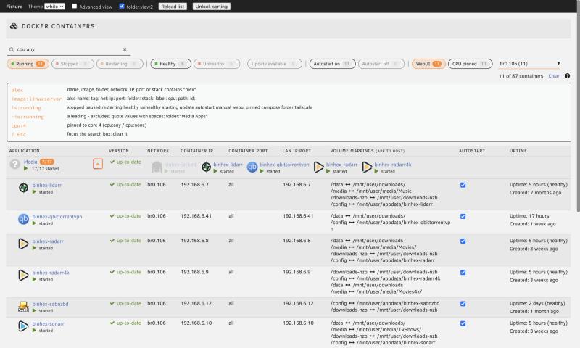Toggle the Healthy filter chip
This screenshot has height=348, width=580.
click(x=170, y=64)
